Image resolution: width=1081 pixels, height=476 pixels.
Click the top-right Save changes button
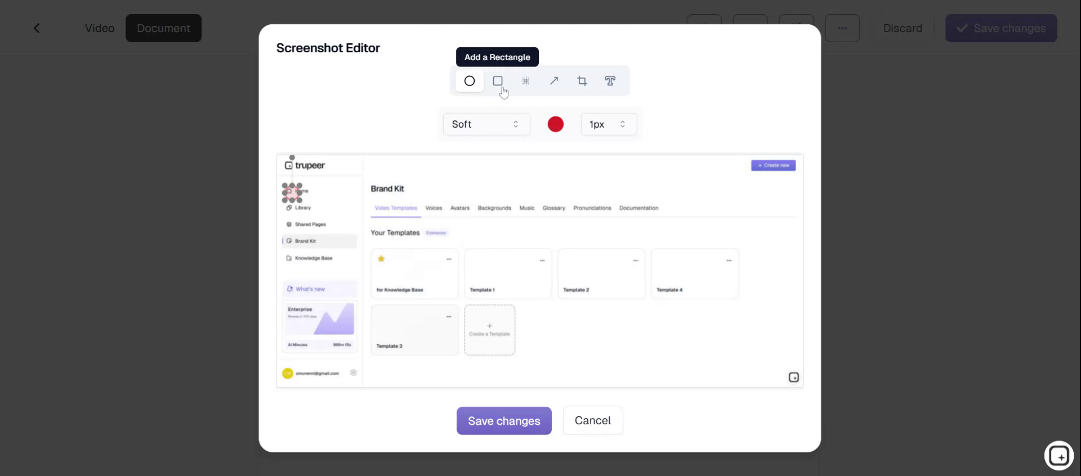coord(1001,28)
